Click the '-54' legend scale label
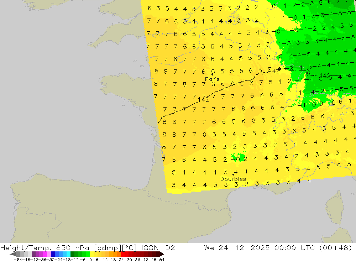The width and height of the screenshot is (356, 261). (x=17, y=259)
